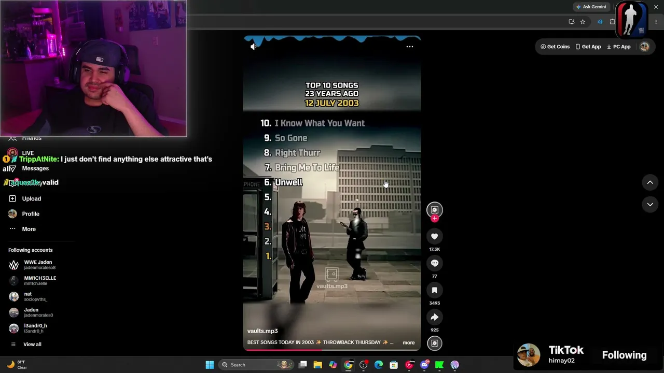Click the song 'So Gone'
The height and width of the screenshot is (373, 664).
[x=291, y=138]
